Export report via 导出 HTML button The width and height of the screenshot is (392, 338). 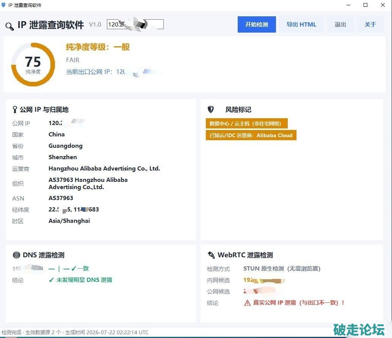tap(301, 25)
